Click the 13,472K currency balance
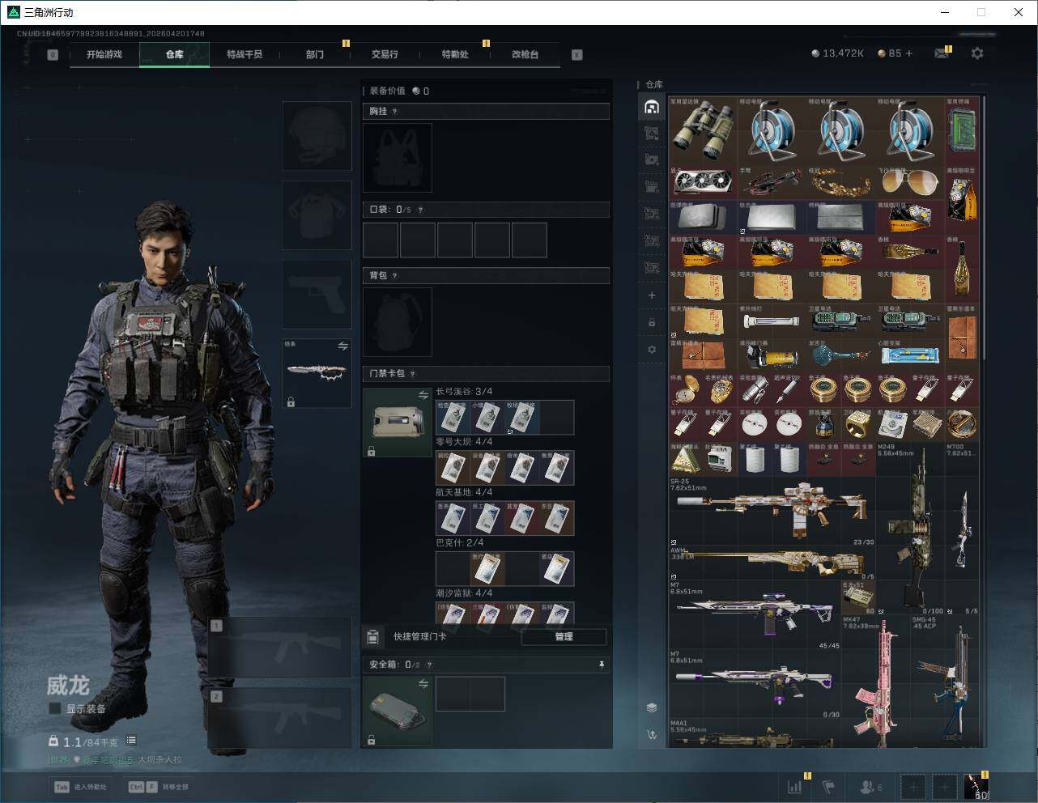Viewport: 1038px width, 803px height. pos(838,53)
